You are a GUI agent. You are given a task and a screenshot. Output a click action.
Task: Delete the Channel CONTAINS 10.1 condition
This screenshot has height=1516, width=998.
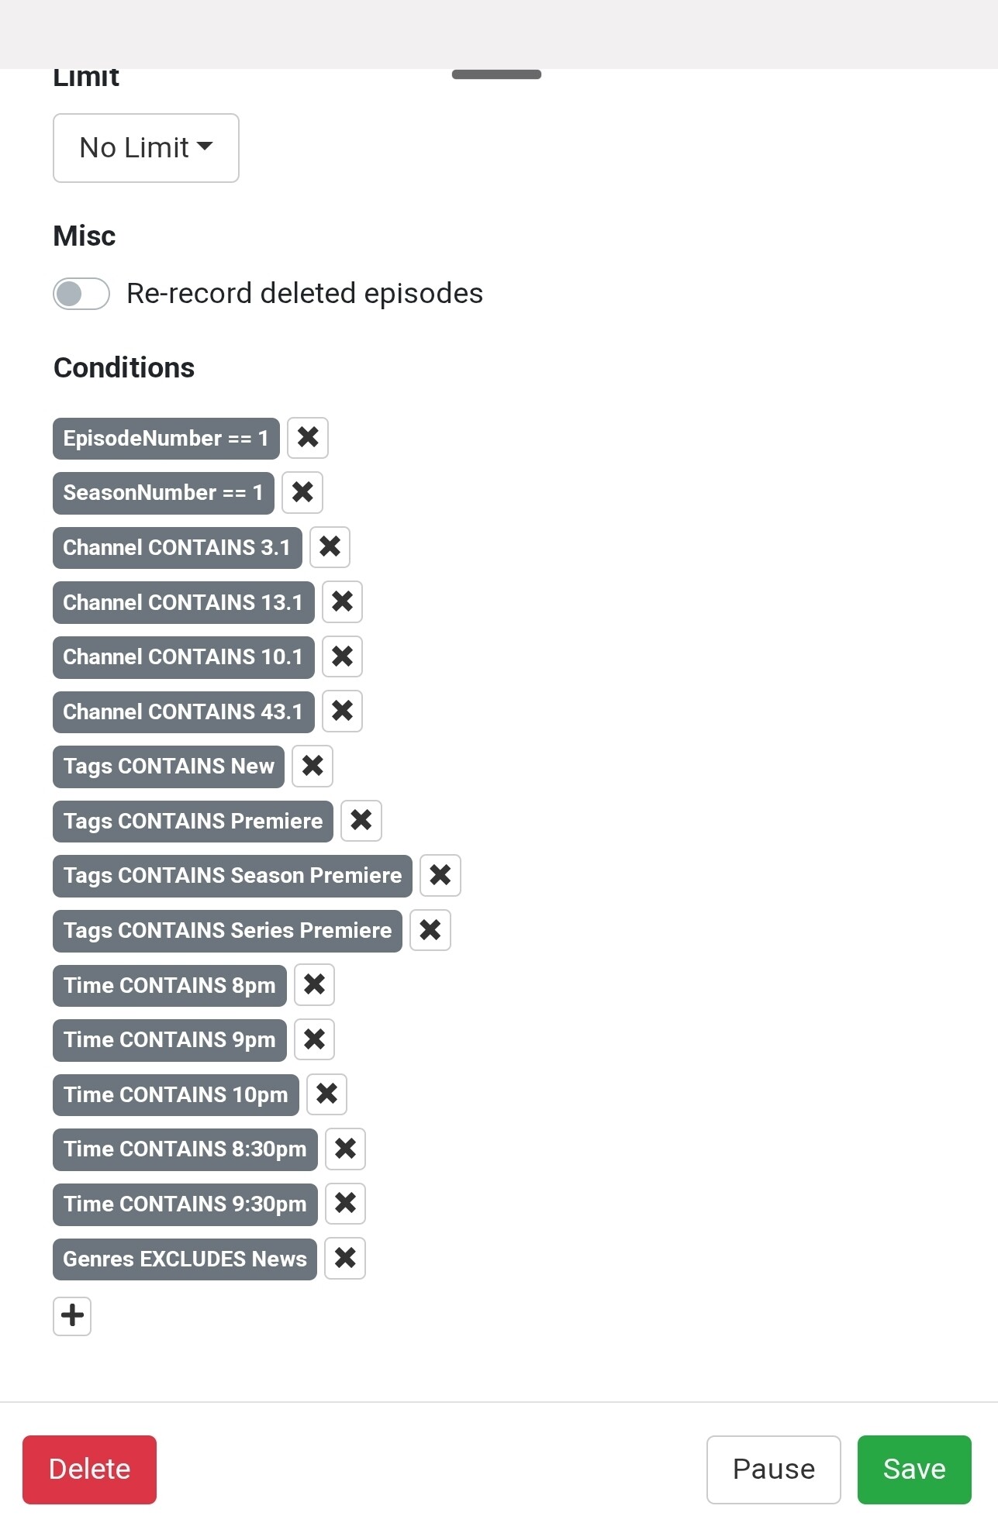click(342, 656)
